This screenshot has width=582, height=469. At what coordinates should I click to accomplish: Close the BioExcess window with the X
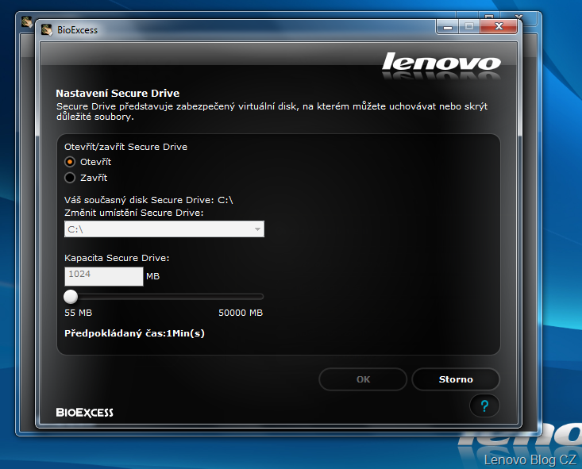[x=499, y=27]
